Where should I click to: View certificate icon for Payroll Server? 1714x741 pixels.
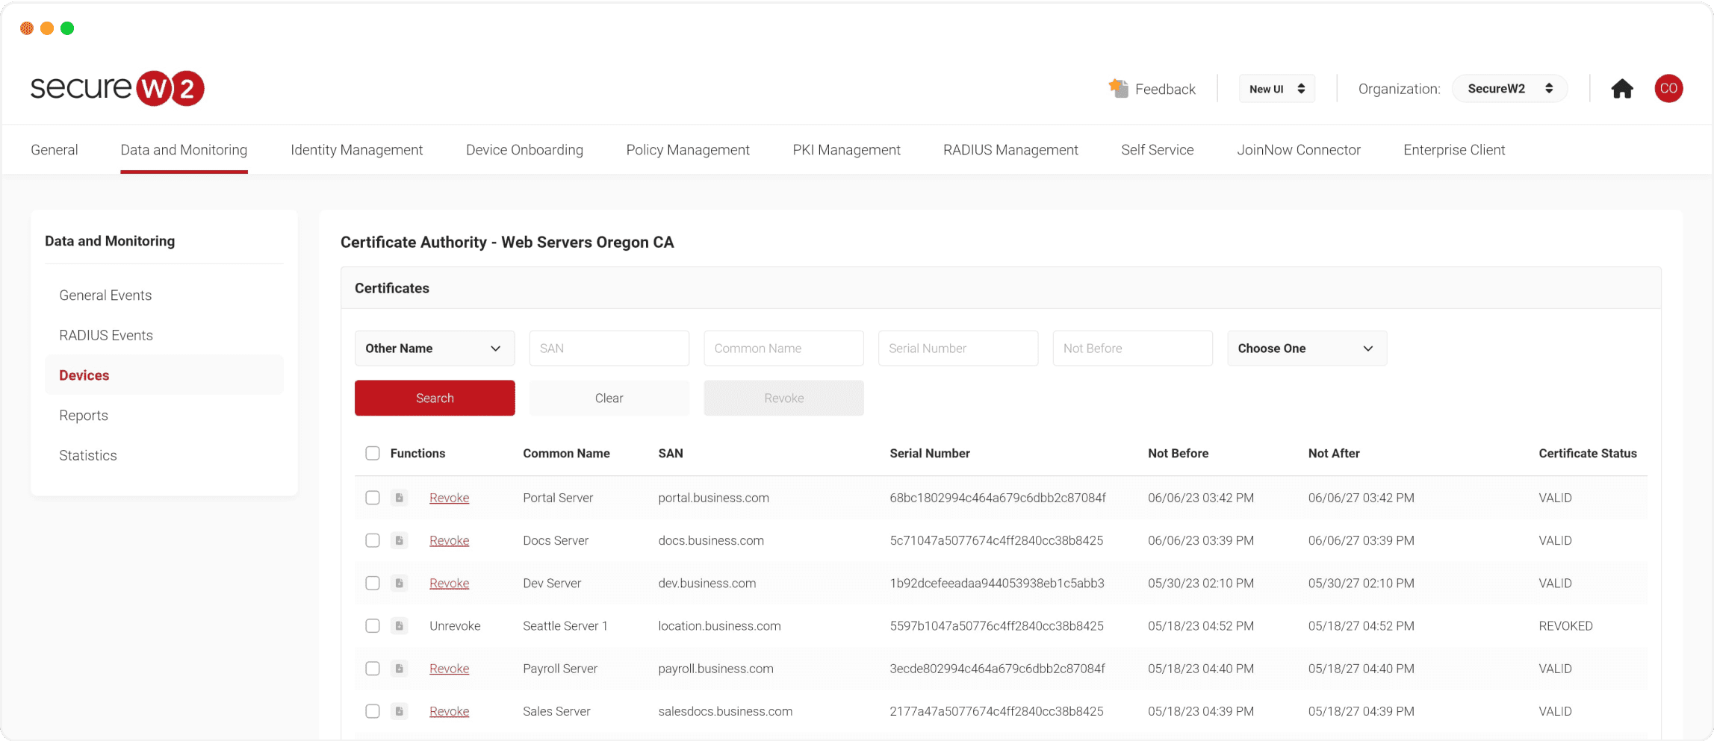[400, 669]
